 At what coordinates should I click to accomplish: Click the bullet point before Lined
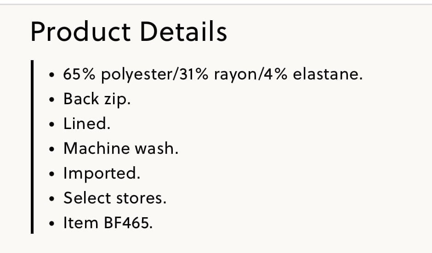coord(51,124)
